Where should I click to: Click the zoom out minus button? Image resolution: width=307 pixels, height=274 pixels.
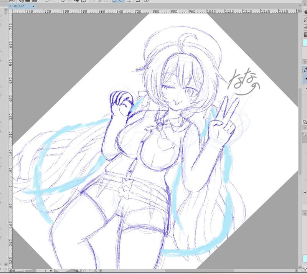40,271
